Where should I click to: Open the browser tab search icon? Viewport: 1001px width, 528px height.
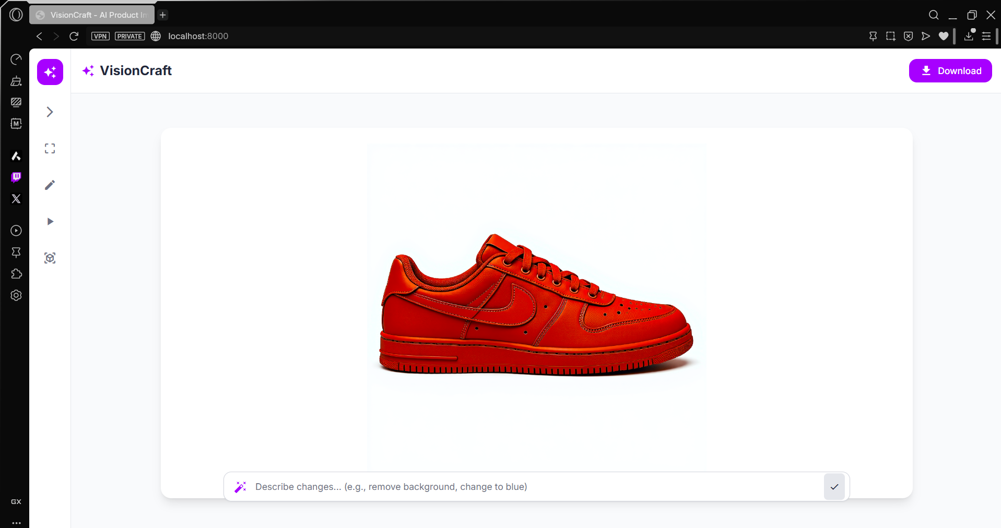[x=934, y=15]
